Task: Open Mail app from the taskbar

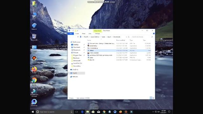Action: (99, 112)
